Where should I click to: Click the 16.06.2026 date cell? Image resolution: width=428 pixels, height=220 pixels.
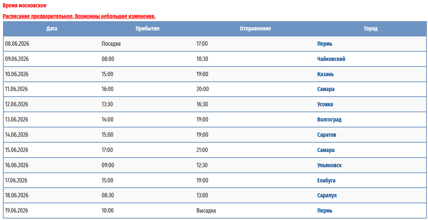click(x=17, y=165)
